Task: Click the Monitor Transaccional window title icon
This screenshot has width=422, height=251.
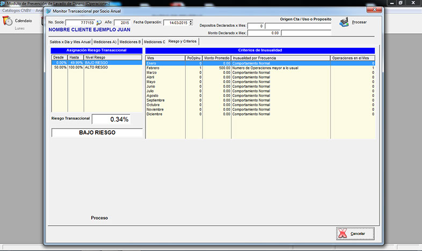Action: (48, 10)
